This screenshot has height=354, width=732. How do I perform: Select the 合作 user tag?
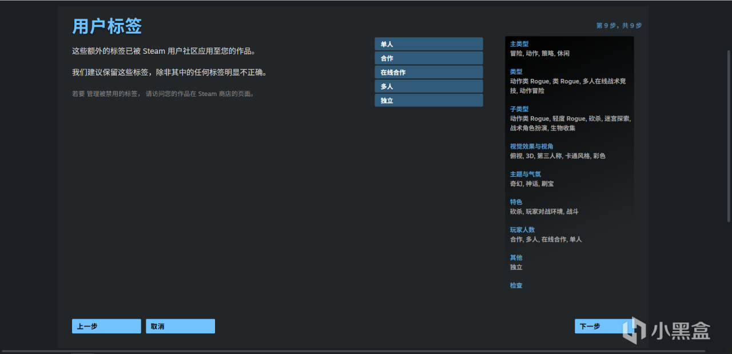pos(428,58)
